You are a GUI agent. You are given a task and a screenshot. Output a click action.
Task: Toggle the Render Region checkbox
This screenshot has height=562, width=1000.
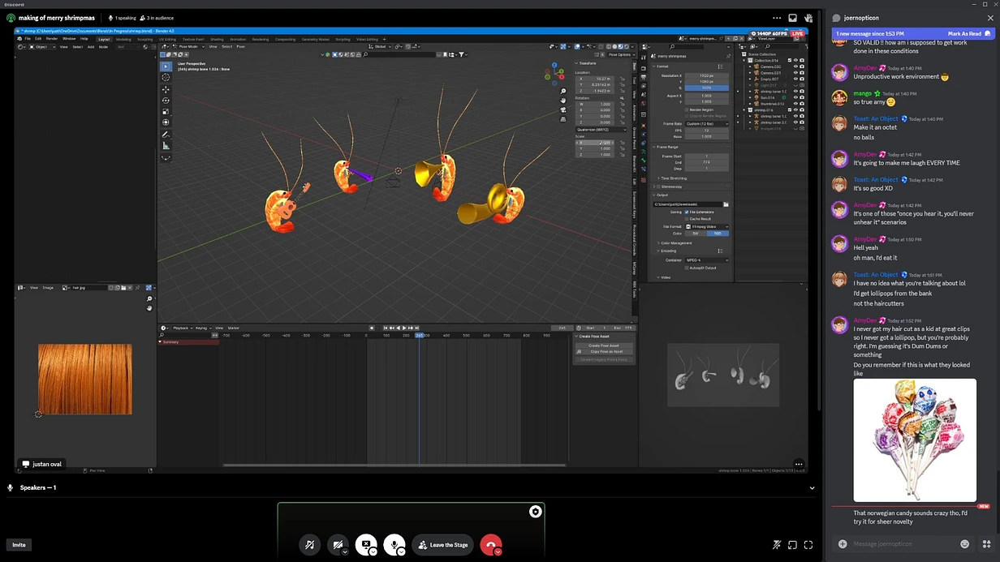(687, 109)
